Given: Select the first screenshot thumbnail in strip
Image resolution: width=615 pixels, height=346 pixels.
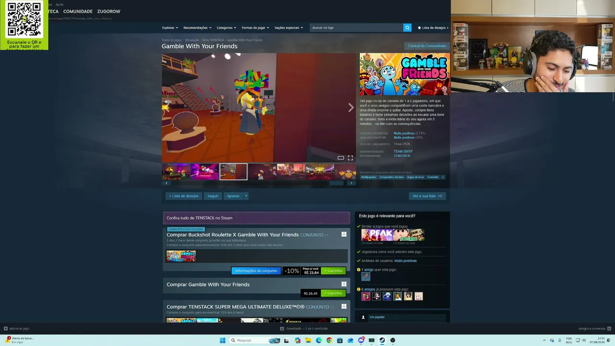Looking at the screenshot, I should [176, 172].
